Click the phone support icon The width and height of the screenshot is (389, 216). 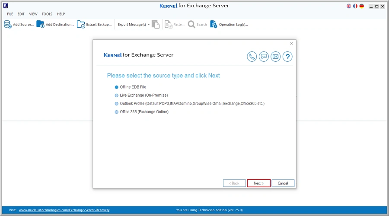pos(252,57)
